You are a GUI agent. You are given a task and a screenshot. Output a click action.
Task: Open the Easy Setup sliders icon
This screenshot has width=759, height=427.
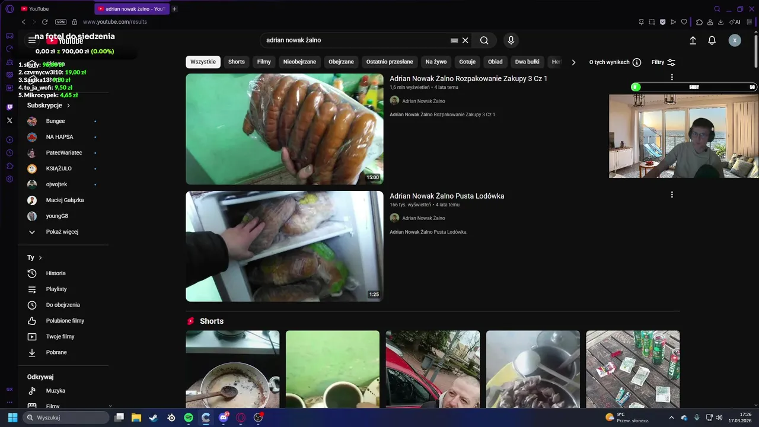click(750, 22)
